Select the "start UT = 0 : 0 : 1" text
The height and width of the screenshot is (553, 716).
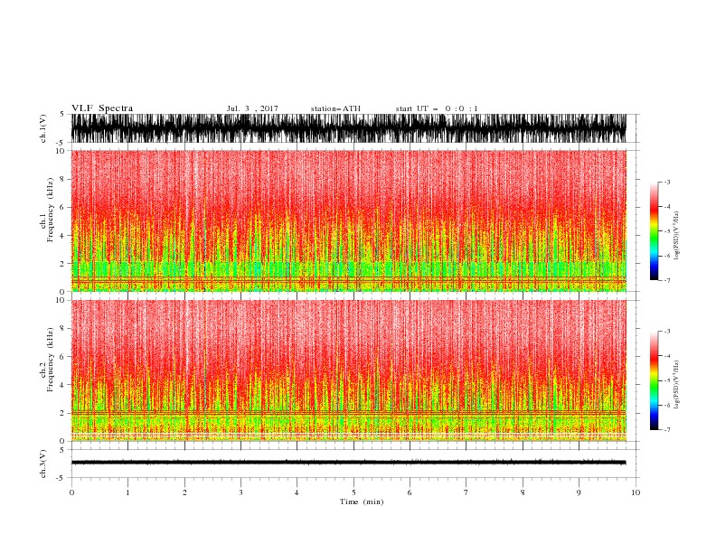[x=437, y=108]
